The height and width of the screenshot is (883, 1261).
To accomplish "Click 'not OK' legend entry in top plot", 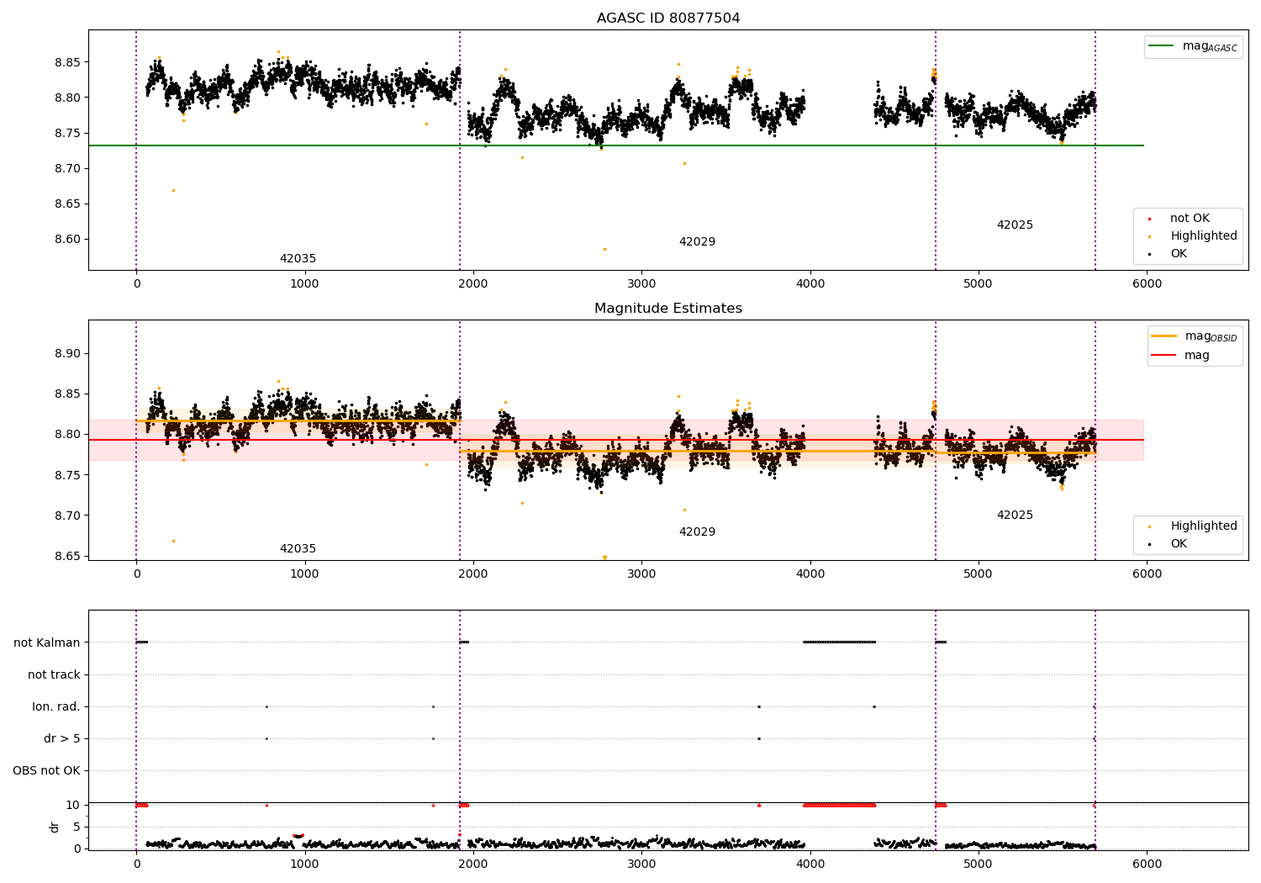I will [1190, 219].
